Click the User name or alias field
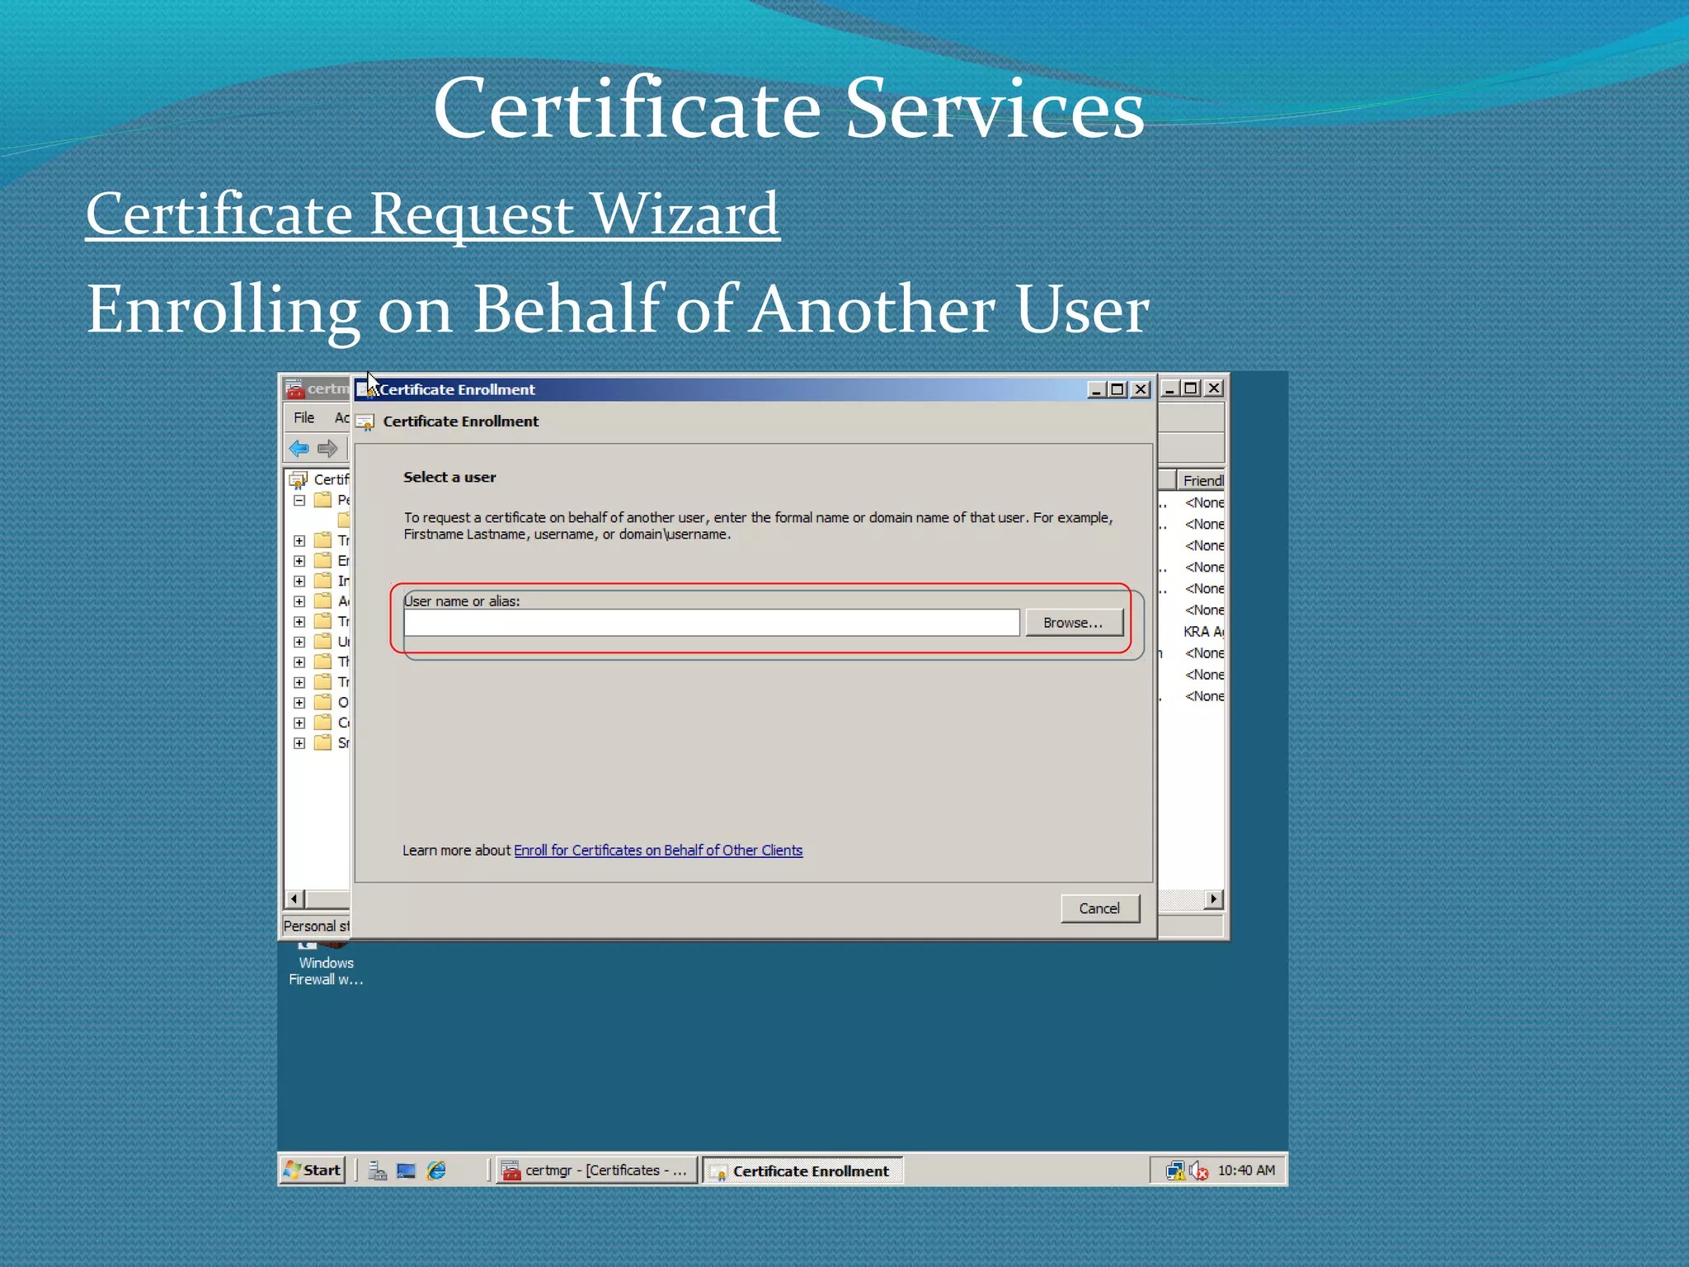 pyautogui.click(x=712, y=623)
